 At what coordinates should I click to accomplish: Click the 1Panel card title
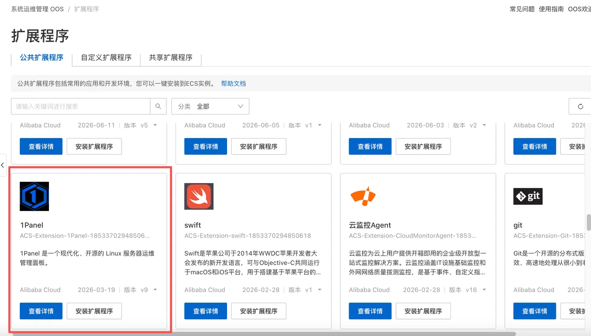32,225
